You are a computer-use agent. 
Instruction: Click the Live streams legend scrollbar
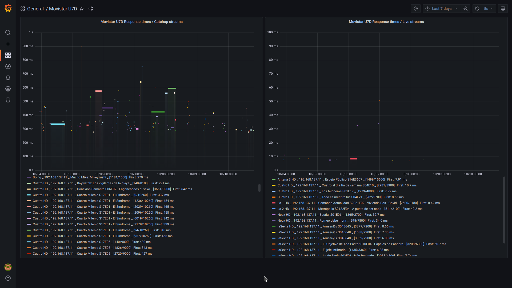coord(504,210)
